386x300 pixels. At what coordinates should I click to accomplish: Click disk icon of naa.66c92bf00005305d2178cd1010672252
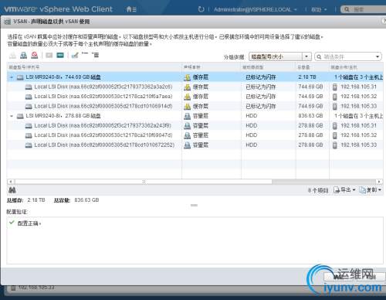[x=29, y=145]
